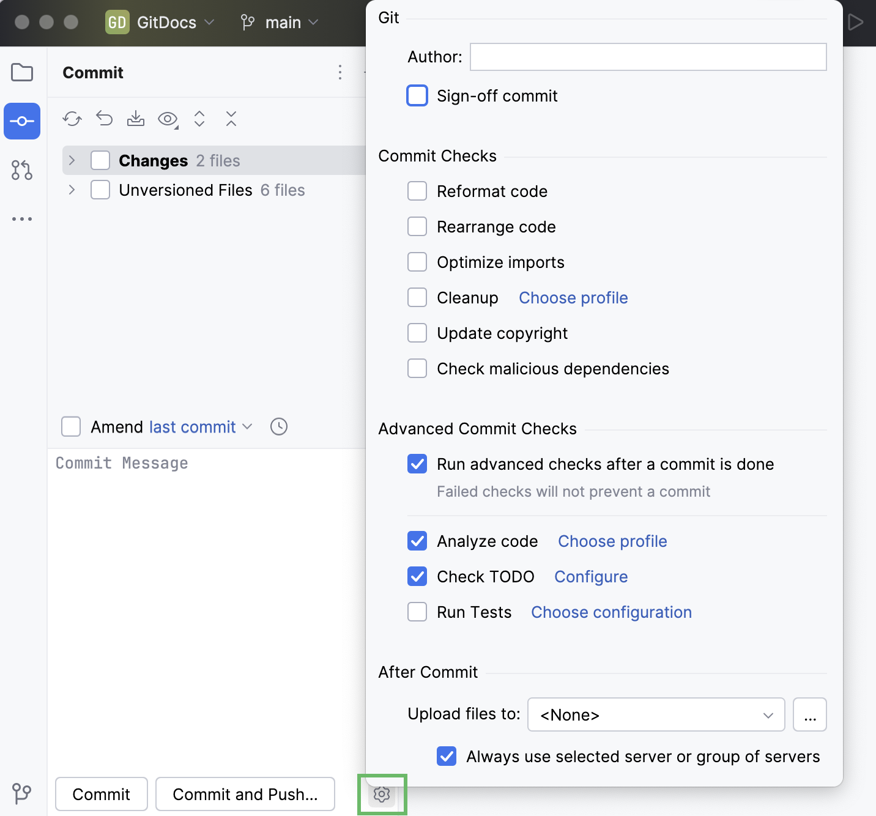Run the project with the play icon
Screen dimensions: 876x816
pos(856,23)
